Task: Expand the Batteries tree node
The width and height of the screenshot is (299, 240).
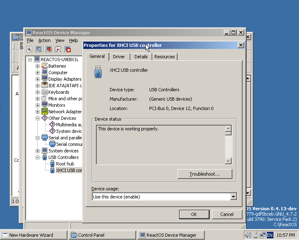Action: pyautogui.click(x=37, y=66)
